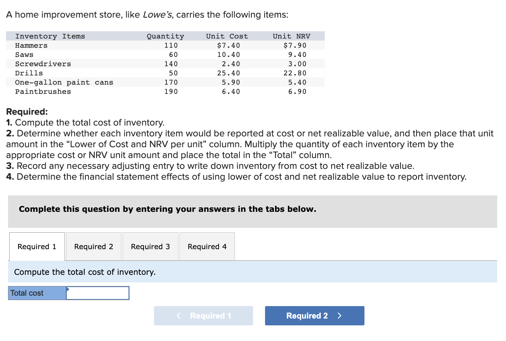This screenshot has width=506, height=341.
Task: Select the Total cost label cell
Action: [37, 293]
